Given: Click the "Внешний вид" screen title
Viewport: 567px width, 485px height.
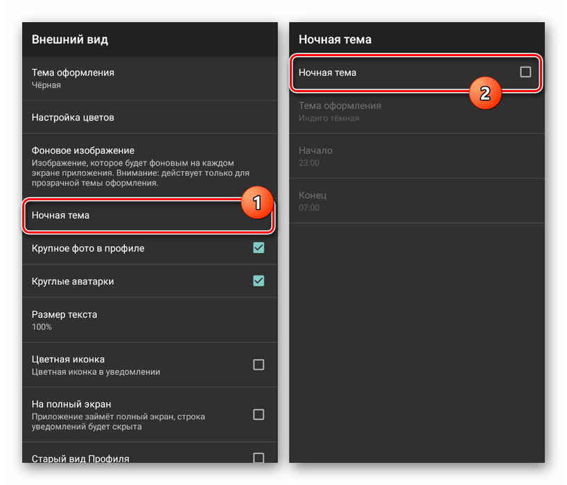Looking at the screenshot, I should pos(70,39).
